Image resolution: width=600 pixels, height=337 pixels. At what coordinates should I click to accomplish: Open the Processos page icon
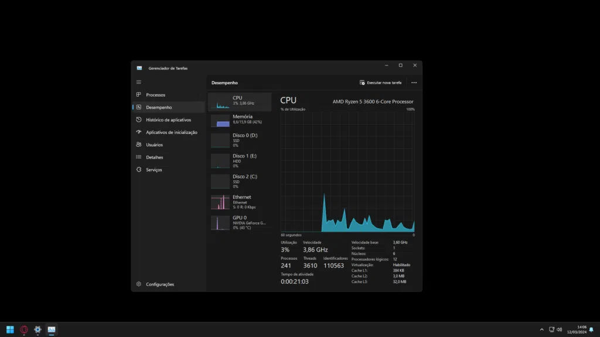click(x=139, y=95)
